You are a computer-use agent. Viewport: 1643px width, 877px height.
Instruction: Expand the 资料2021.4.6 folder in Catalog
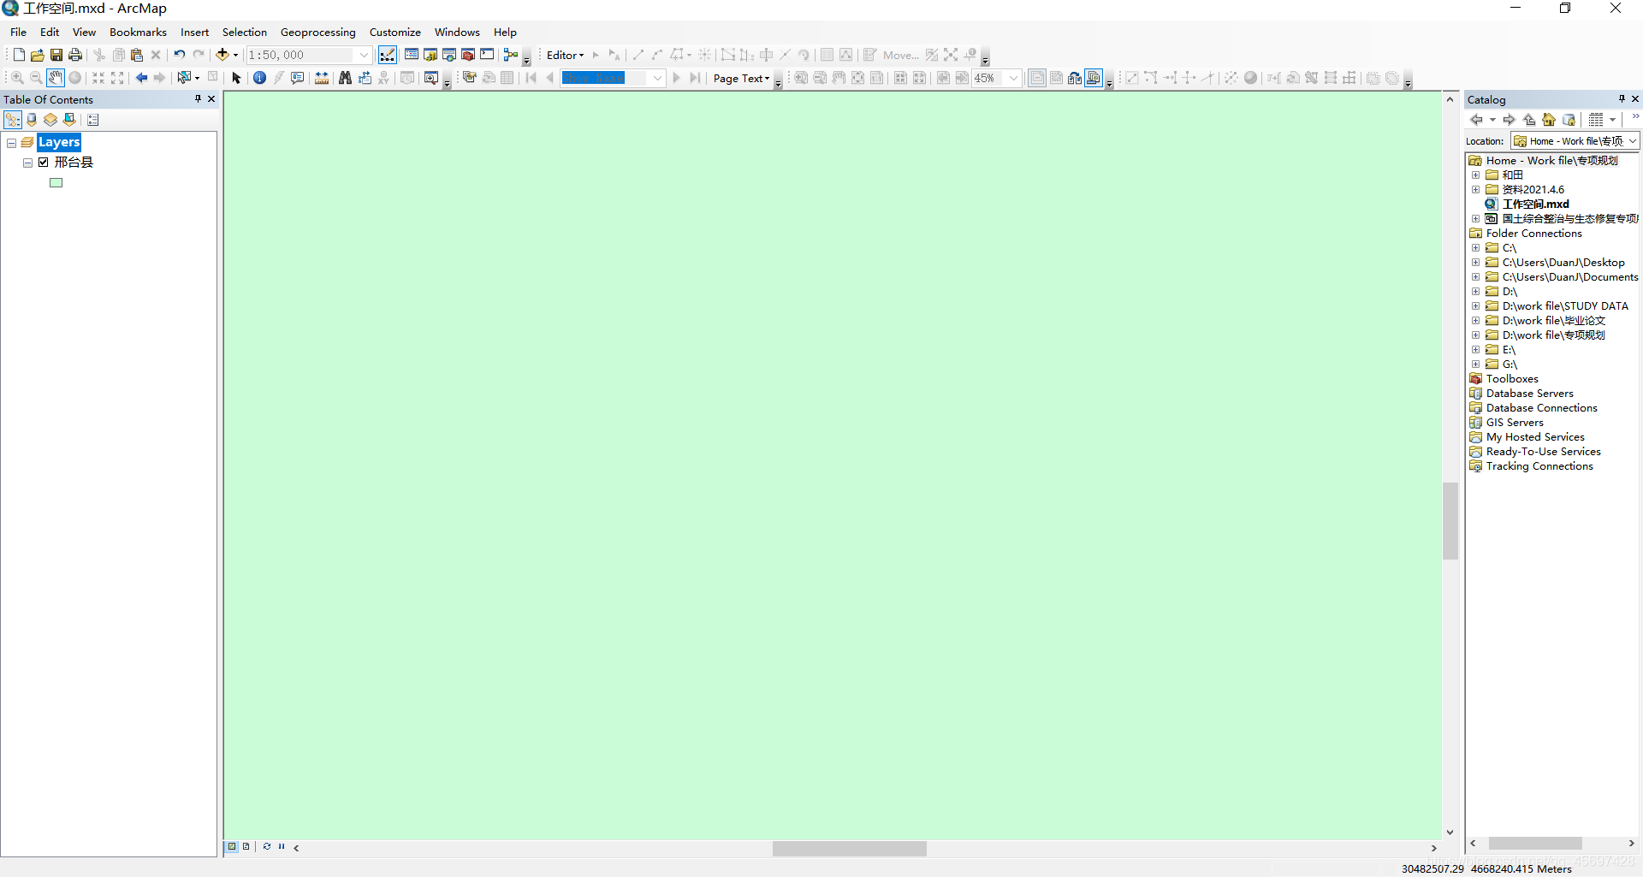pyautogui.click(x=1475, y=190)
